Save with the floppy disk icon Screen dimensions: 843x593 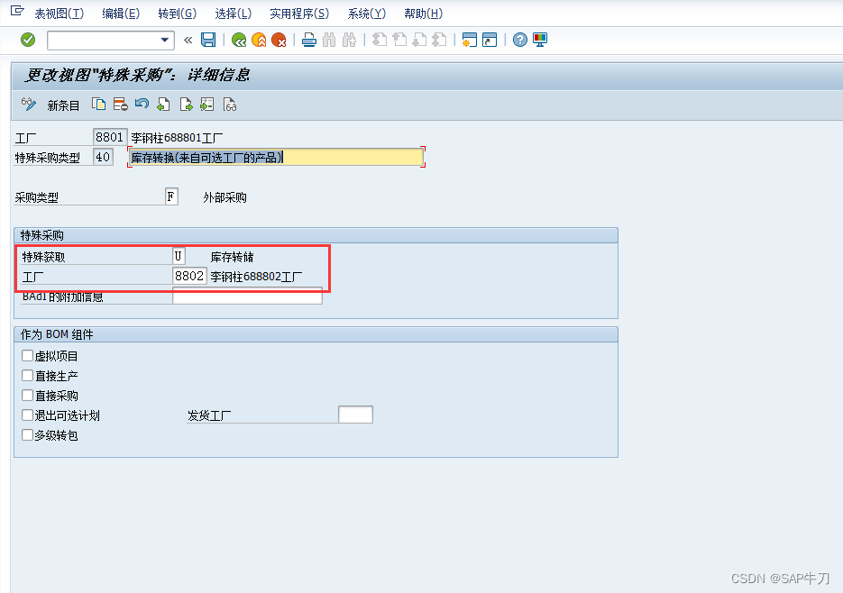tap(208, 40)
